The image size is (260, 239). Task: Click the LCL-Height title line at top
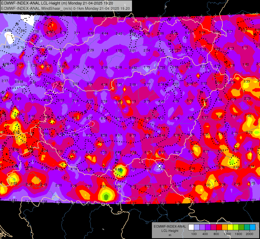click(x=57, y=3)
